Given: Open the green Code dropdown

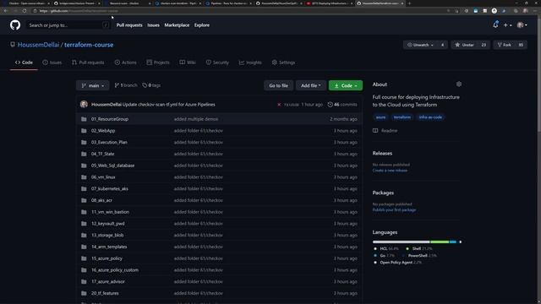Looking at the screenshot, I should click(346, 85).
